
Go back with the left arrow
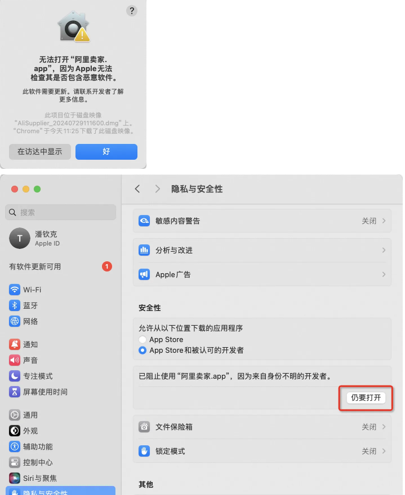tap(137, 189)
